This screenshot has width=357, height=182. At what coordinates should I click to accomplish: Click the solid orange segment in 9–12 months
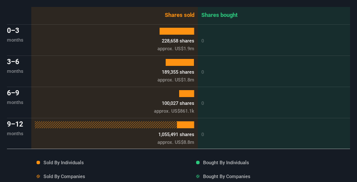coord(186,125)
